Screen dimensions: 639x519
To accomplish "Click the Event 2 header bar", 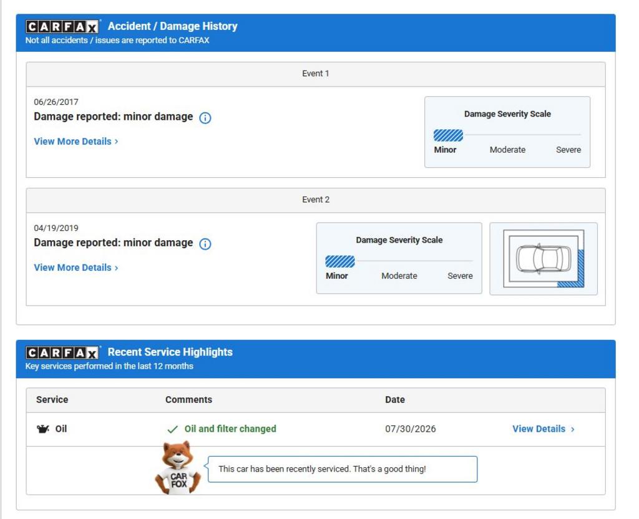I will coord(315,200).
